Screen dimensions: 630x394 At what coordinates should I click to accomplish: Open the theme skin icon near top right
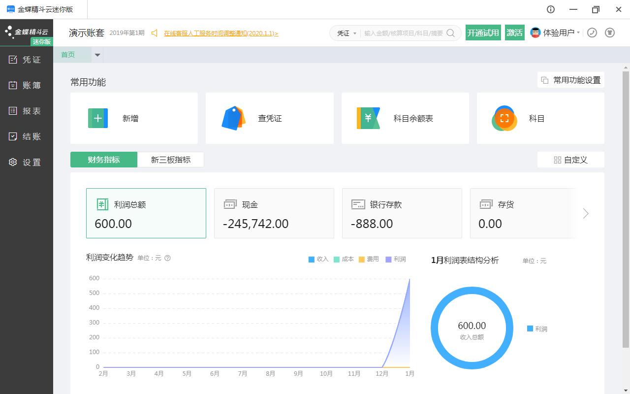(x=609, y=33)
